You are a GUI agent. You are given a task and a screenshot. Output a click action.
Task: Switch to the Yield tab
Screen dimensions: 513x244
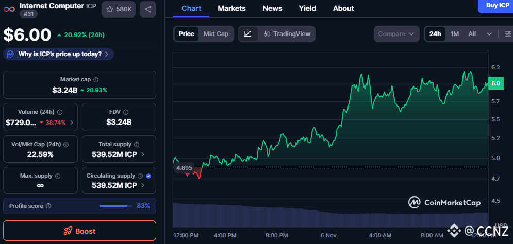tap(307, 8)
